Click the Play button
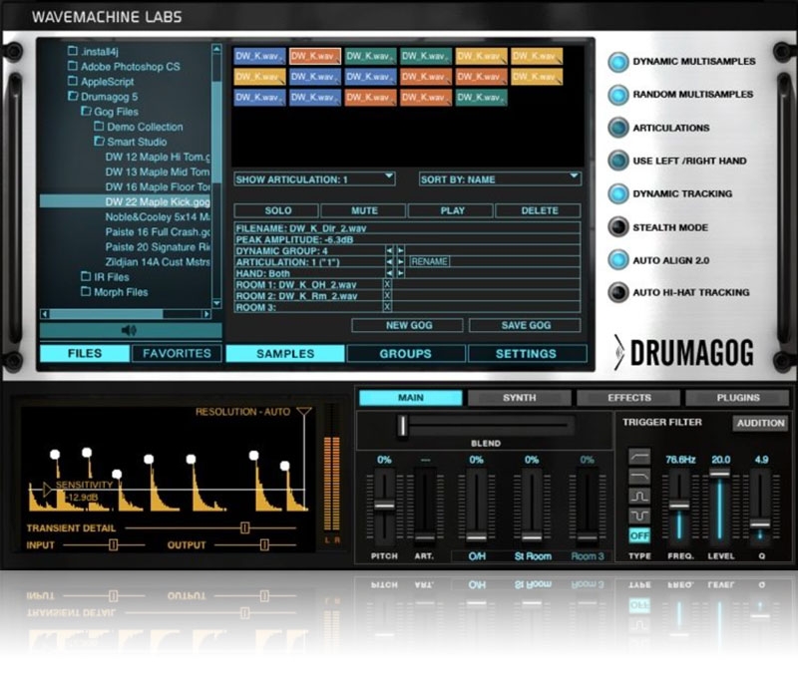Image resolution: width=798 pixels, height=692 pixels. point(451,210)
